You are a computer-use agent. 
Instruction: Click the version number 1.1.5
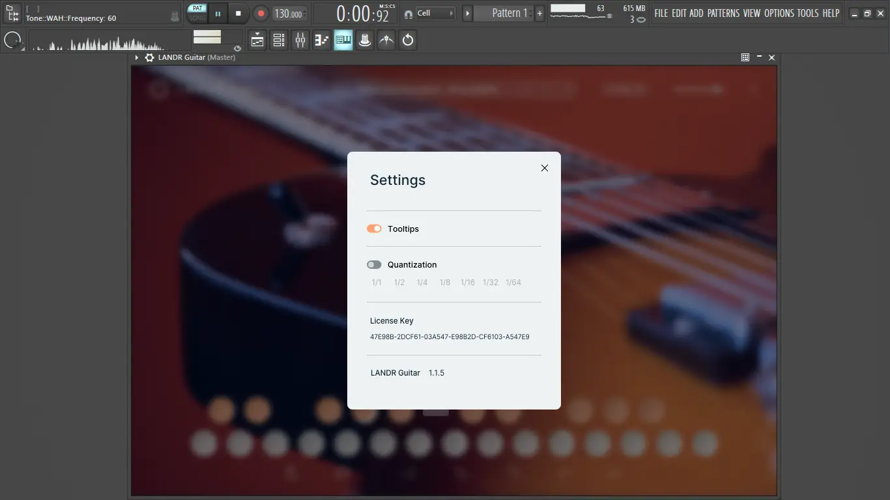point(437,373)
